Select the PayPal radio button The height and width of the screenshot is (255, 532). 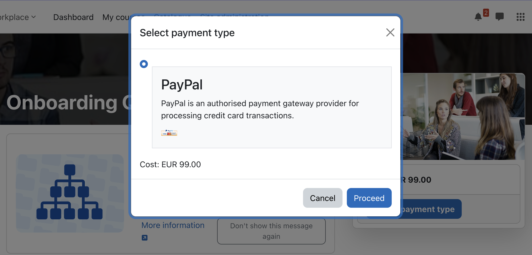tap(144, 64)
